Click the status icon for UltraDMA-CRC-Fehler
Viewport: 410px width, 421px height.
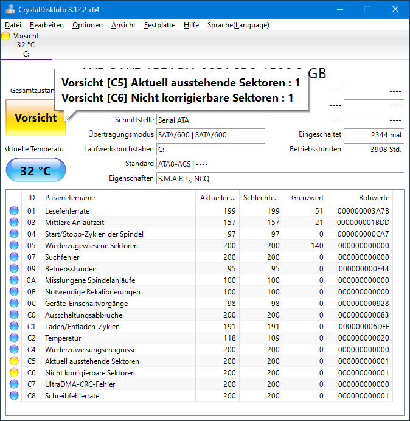pyautogui.click(x=14, y=384)
